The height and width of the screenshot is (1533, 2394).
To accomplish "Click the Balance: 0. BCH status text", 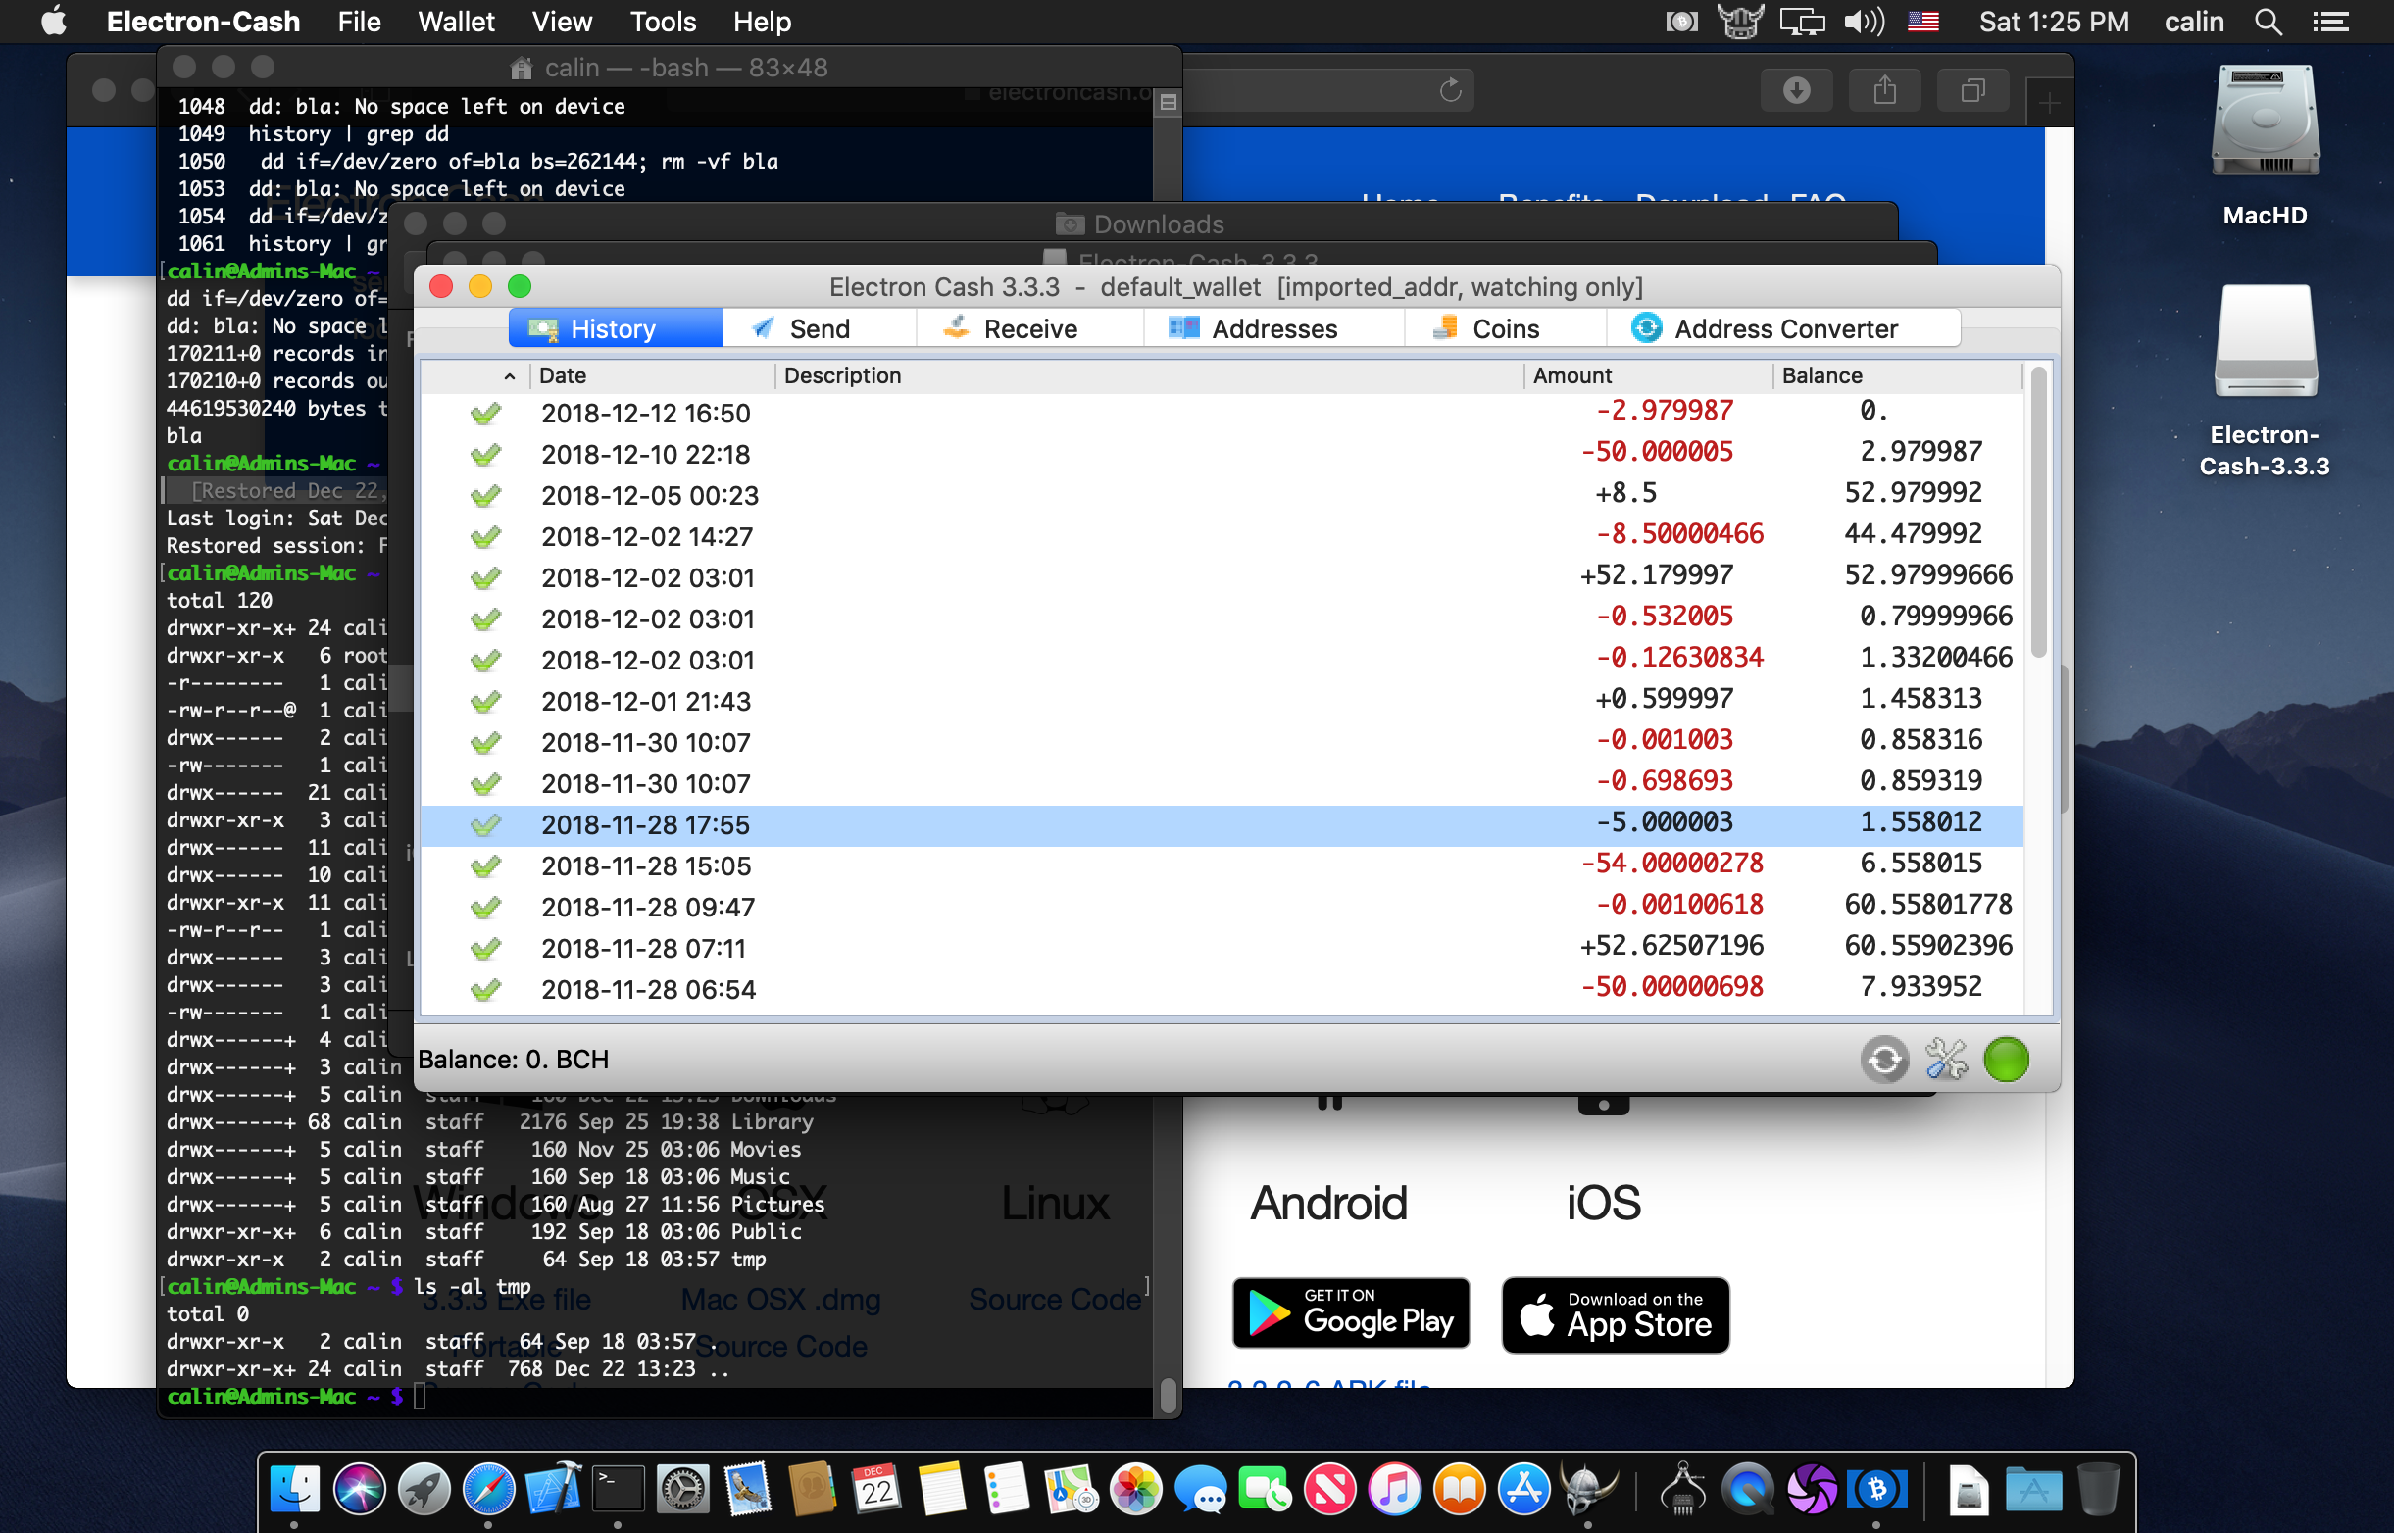I will [514, 1060].
